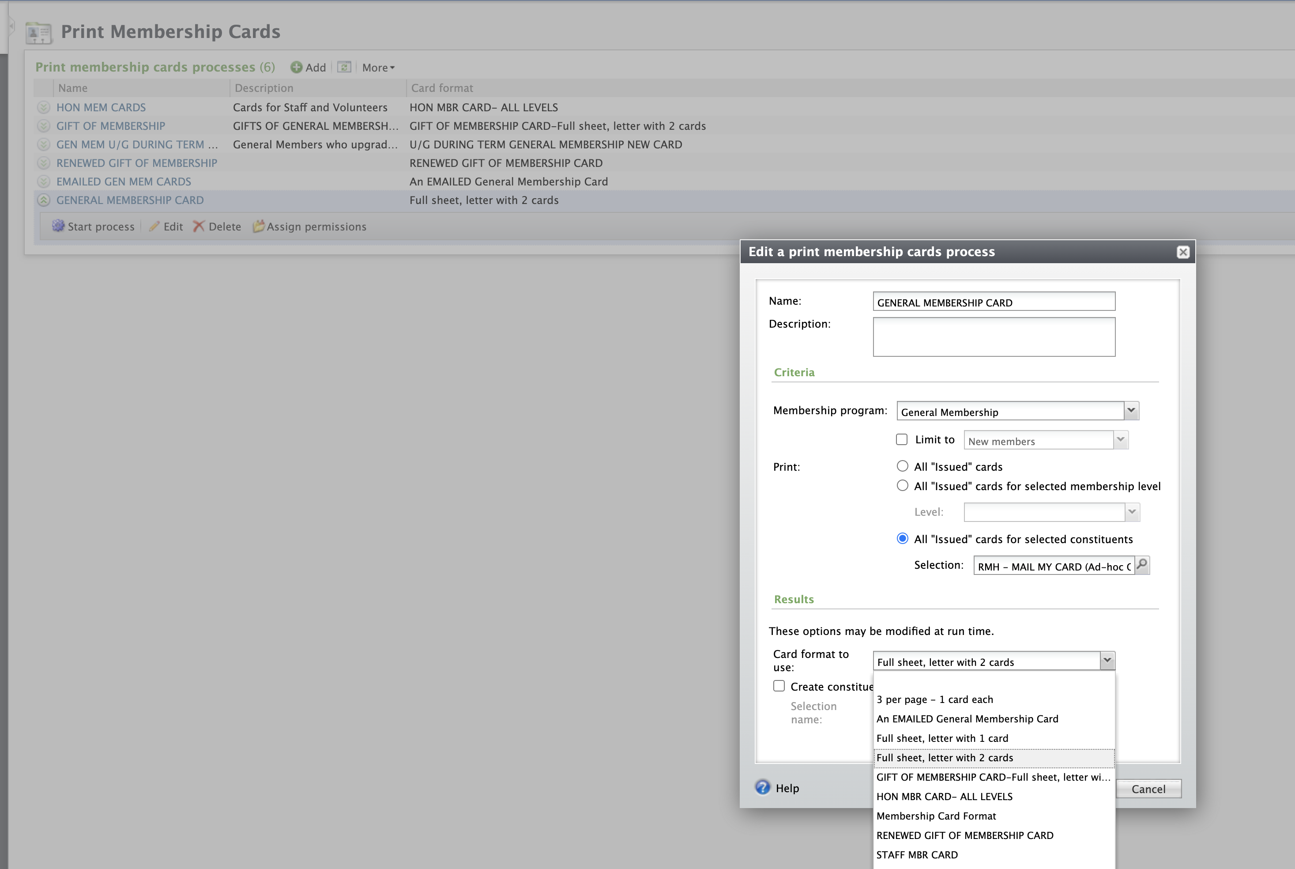The width and height of the screenshot is (1295, 869).
Task: Click the blue Help question icon
Action: (763, 788)
